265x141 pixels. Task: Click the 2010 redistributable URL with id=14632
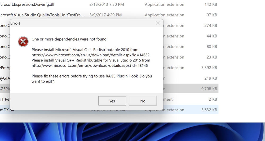pos(91,55)
